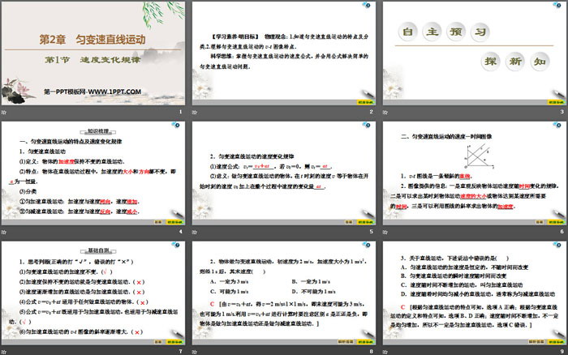This screenshot has width=568, height=355.
Task: Click slide number 1 label
Action: click(181, 112)
